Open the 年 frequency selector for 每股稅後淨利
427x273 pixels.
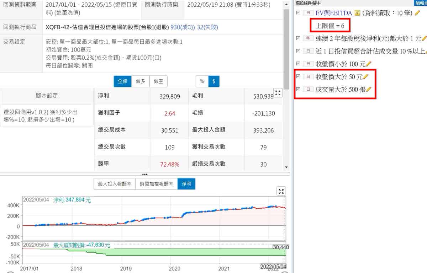pos(308,38)
